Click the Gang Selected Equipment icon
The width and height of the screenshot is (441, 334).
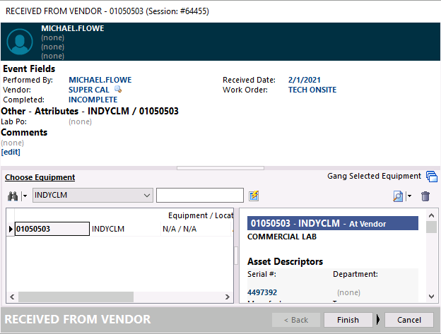(432, 177)
